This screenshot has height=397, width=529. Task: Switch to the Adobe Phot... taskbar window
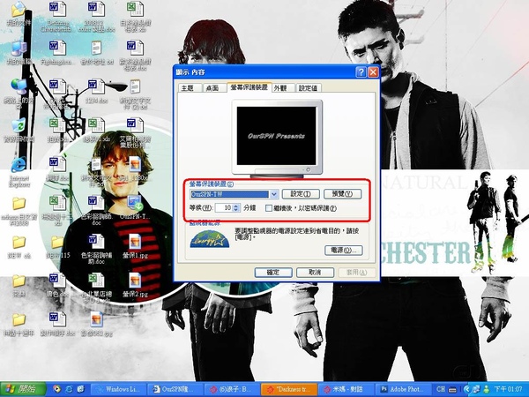pyautogui.click(x=403, y=390)
